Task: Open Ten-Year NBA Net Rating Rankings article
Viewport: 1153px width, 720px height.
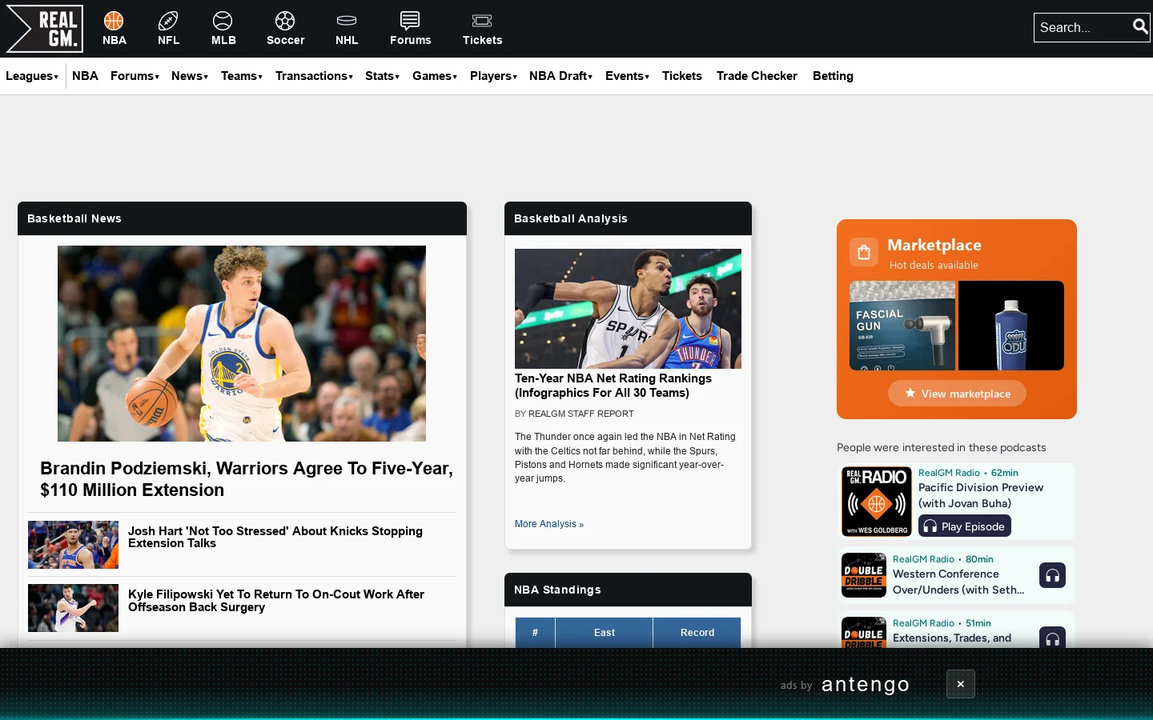Action: pyautogui.click(x=613, y=386)
